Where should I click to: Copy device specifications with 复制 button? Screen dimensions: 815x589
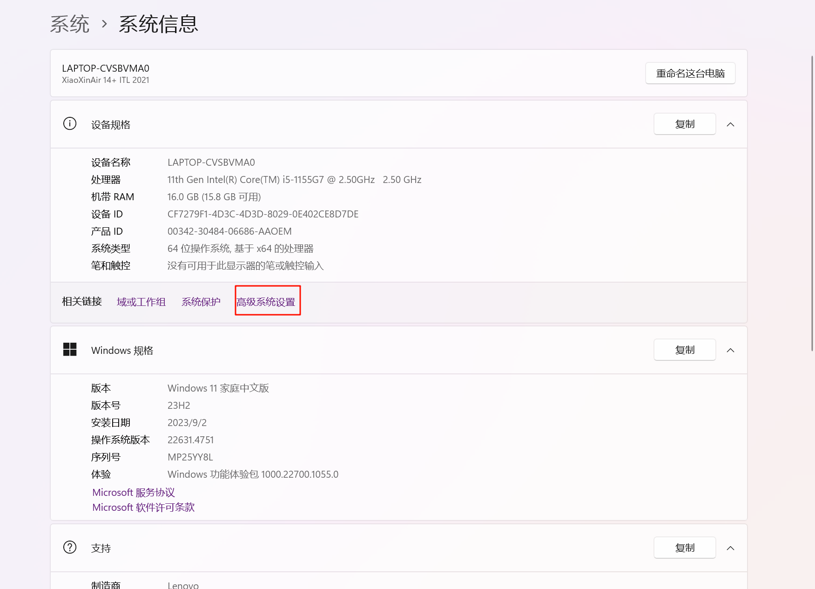point(684,124)
